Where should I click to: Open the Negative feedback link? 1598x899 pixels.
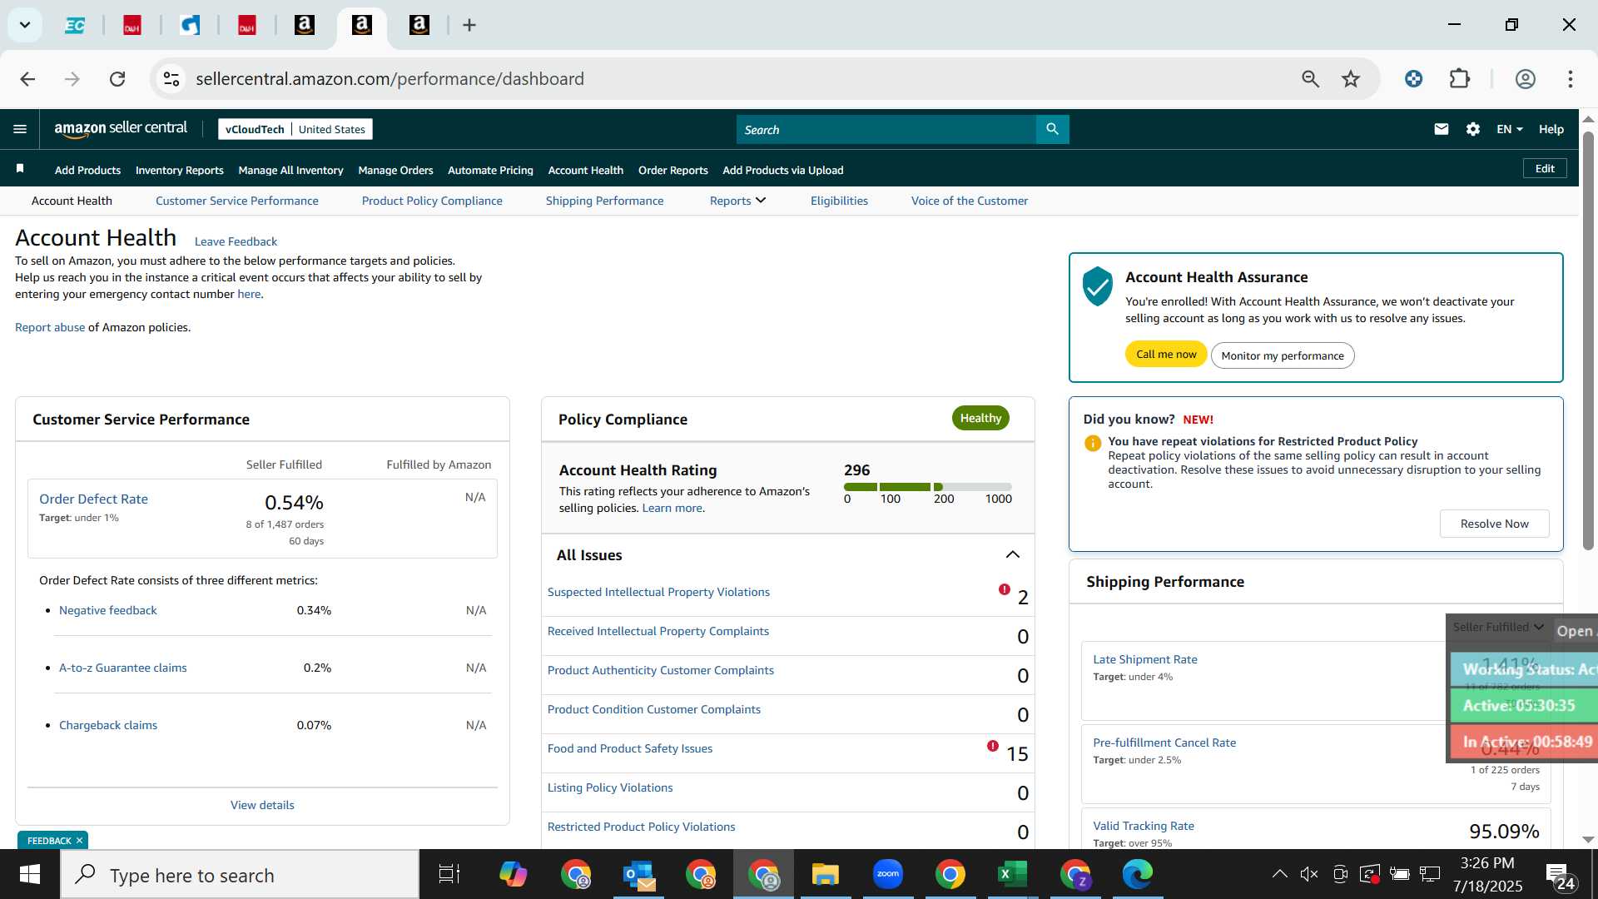pyautogui.click(x=108, y=610)
